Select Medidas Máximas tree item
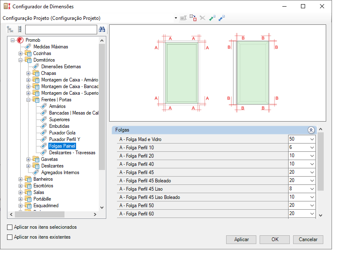 point(50,47)
